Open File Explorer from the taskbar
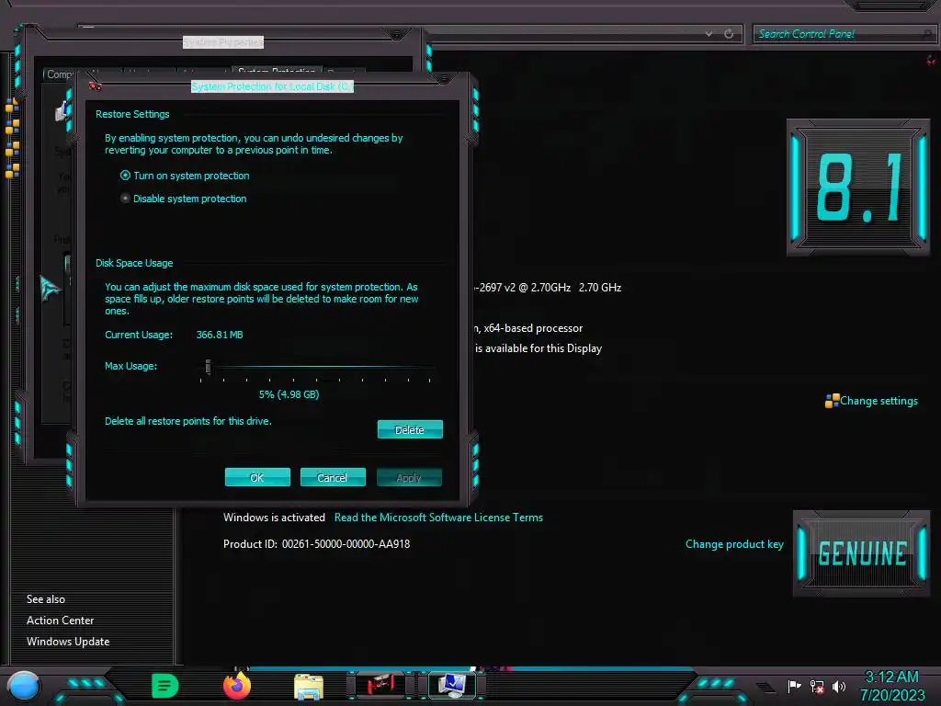 309,686
